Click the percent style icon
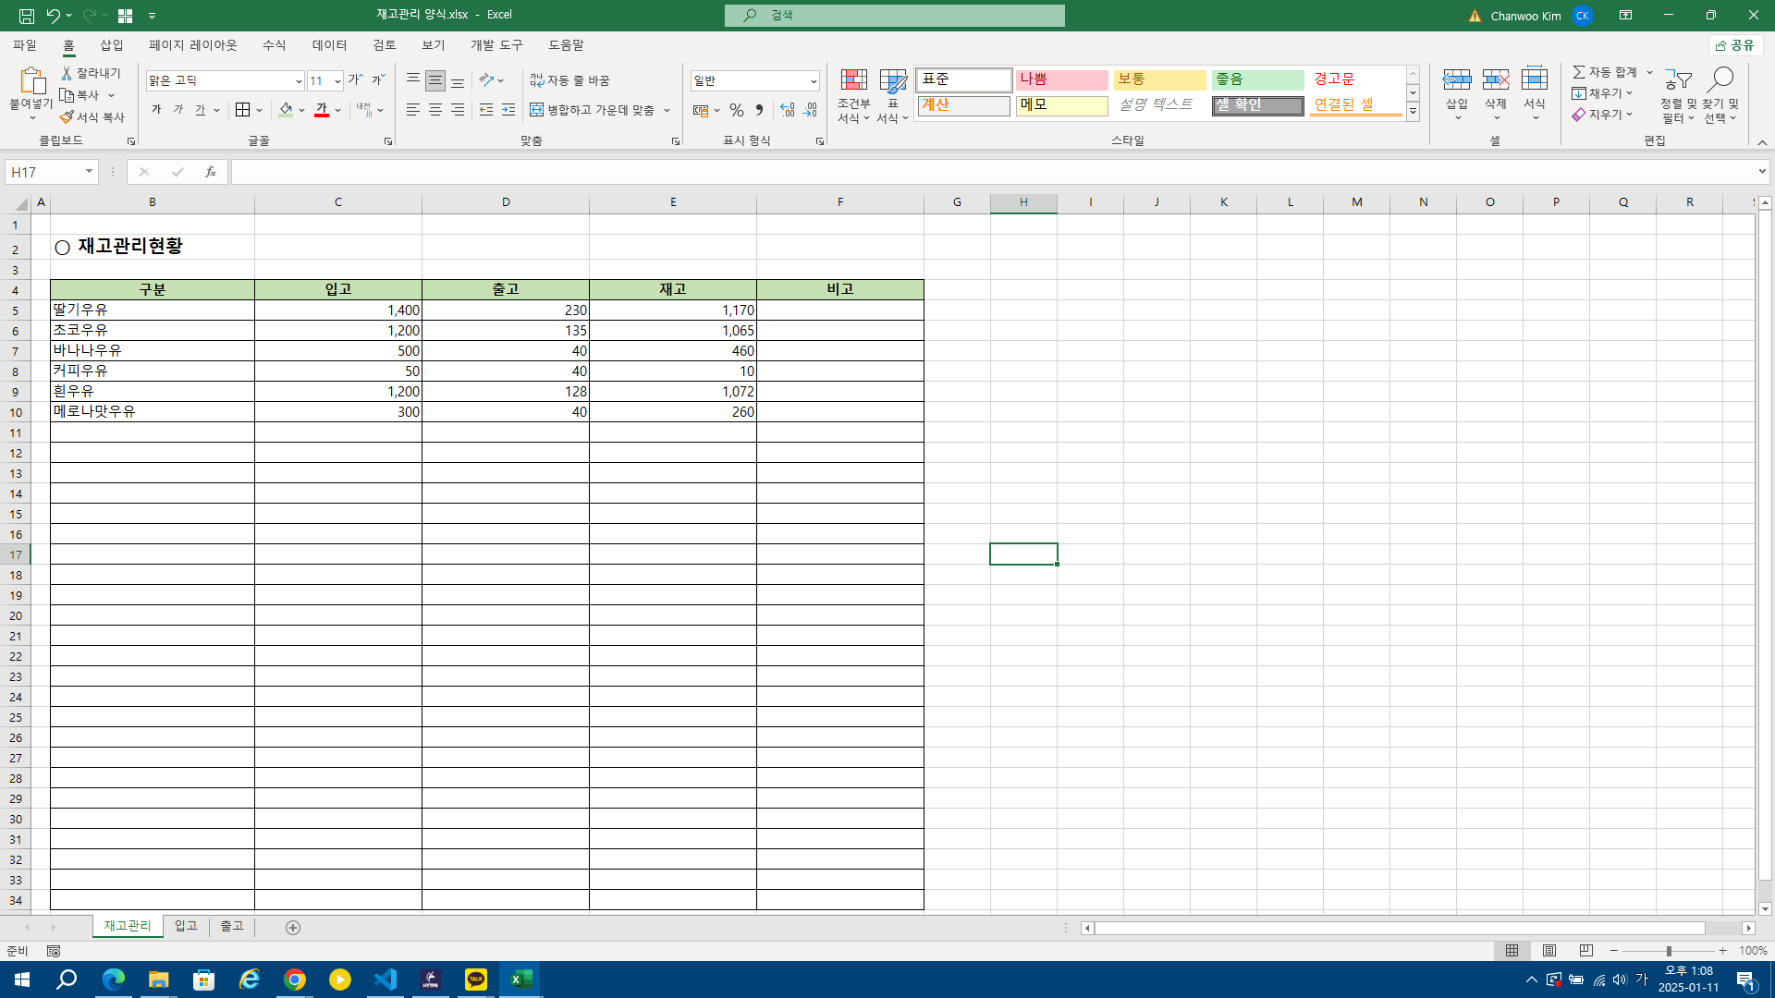 (736, 110)
